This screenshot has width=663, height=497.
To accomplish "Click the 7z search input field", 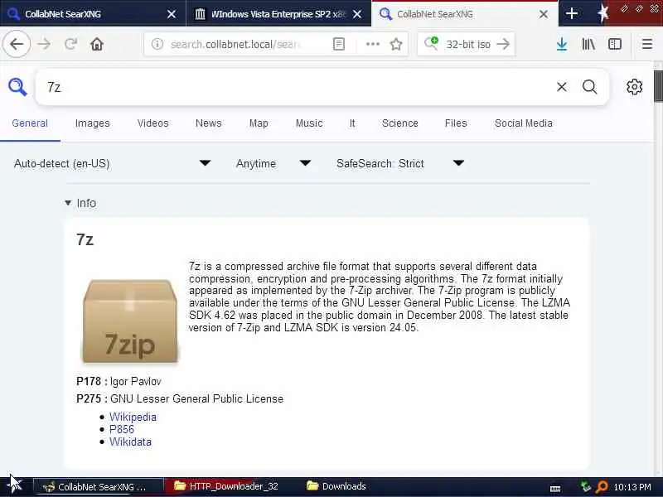I will (296, 87).
